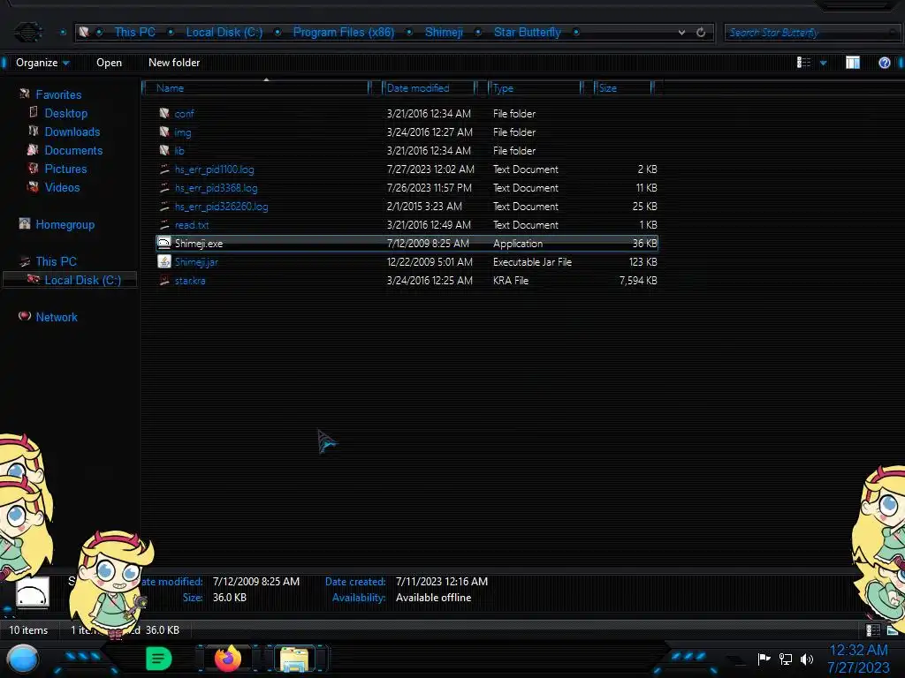Click the starkra KRA file icon
The image size is (905, 678).
164,280
